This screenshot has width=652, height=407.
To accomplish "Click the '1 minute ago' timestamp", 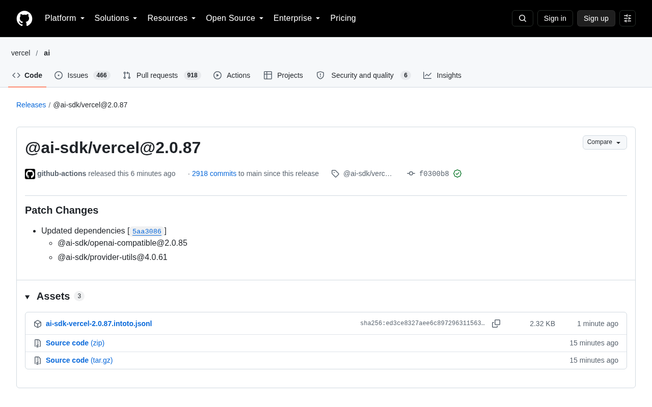I will (x=597, y=324).
